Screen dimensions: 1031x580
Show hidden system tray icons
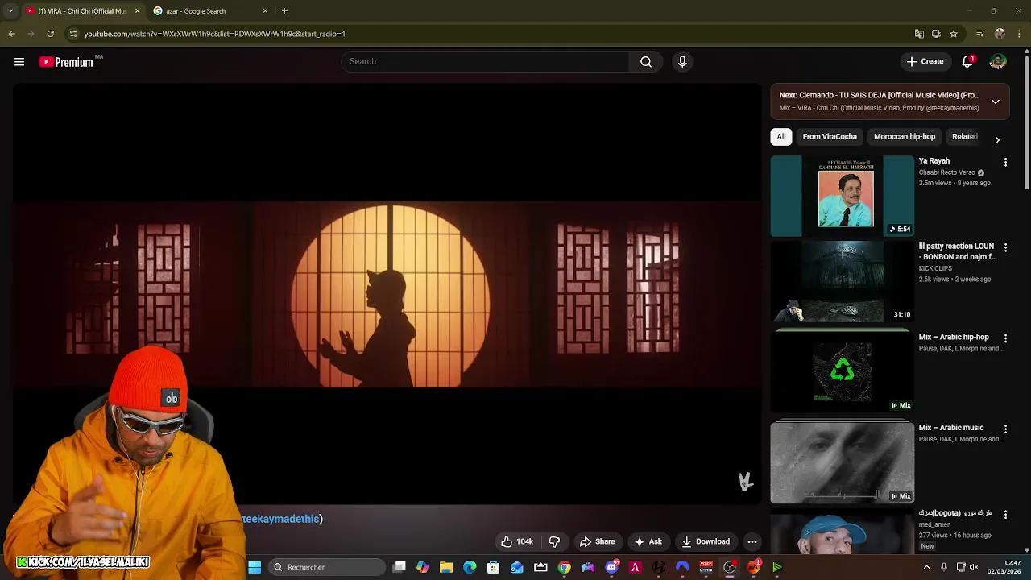[x=926, y=567]
